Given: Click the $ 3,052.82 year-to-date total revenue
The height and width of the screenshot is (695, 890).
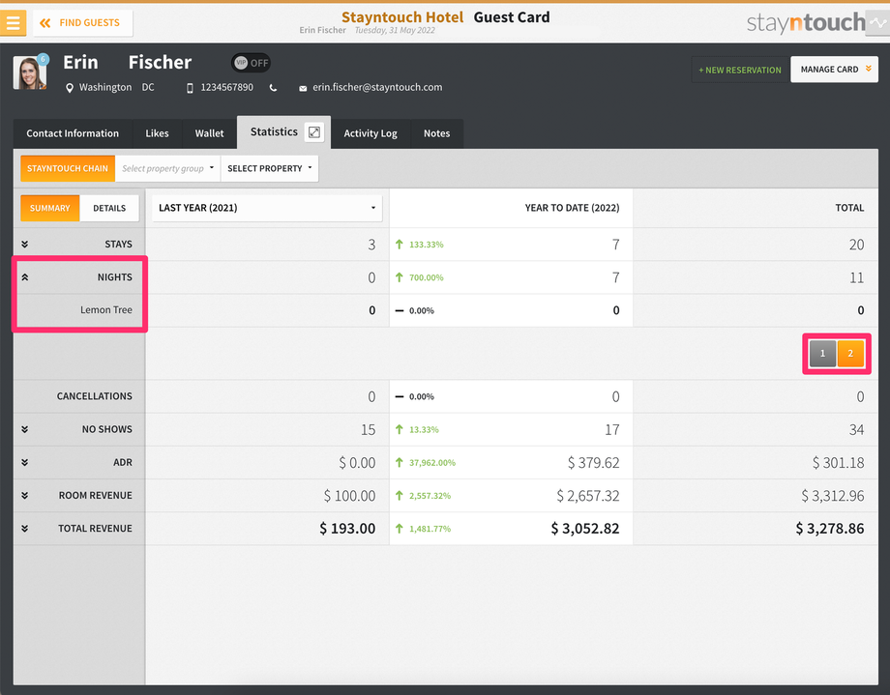Looking at the screenshot, I should pyautogui.click(x=584, y=529).
